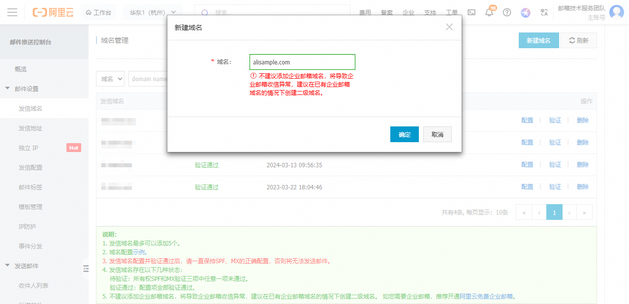
Task: Select page 1 in the pagination
Action: coord(554,213)
